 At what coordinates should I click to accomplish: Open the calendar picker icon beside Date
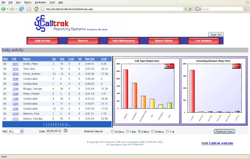tap(66, 131)
